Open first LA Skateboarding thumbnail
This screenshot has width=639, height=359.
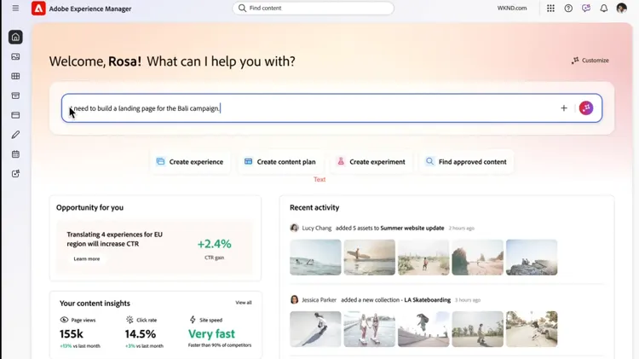coord(315,329)
